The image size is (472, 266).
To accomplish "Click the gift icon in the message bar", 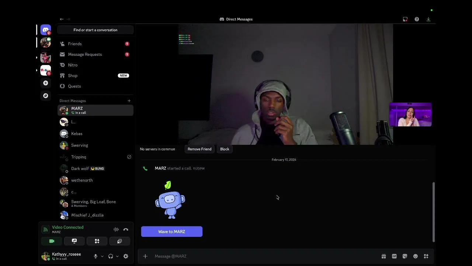I will tap(383, 256).
